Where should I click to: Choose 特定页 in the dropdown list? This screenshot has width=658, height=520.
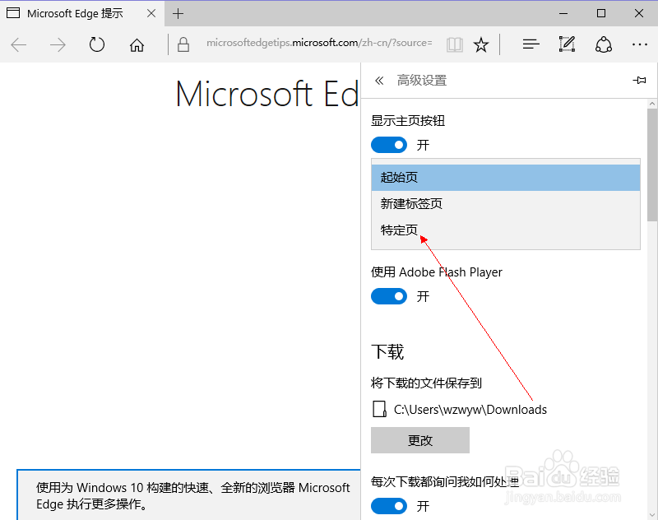(506, 230)
